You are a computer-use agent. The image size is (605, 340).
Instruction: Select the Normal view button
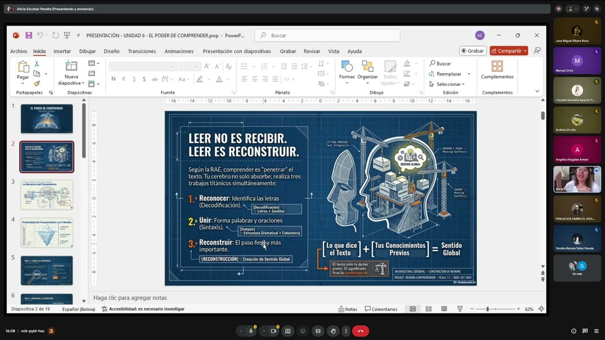[x=413, y=309]
